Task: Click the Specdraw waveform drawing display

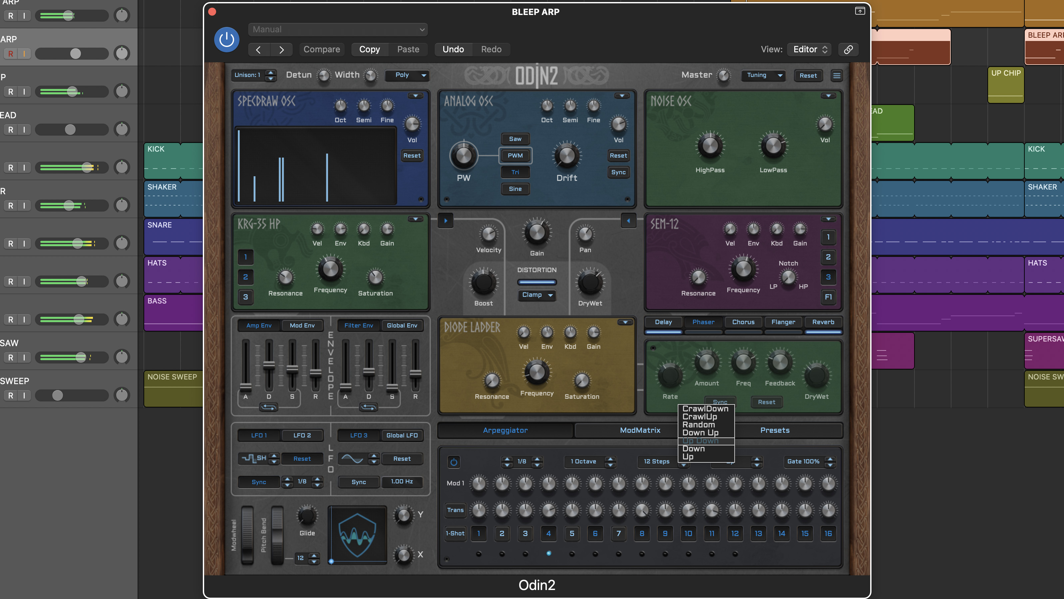Action: pos(316,165)
